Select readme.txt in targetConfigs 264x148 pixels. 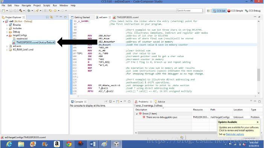click(x=20, y=39)
